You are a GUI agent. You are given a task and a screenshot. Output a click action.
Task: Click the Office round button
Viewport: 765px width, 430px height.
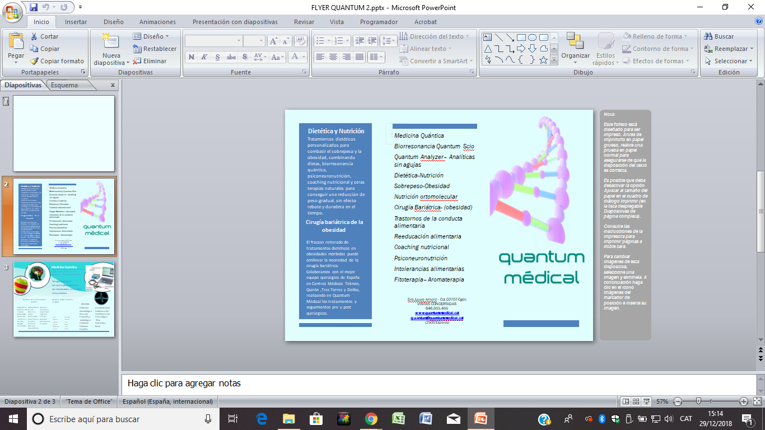[12, 11]
